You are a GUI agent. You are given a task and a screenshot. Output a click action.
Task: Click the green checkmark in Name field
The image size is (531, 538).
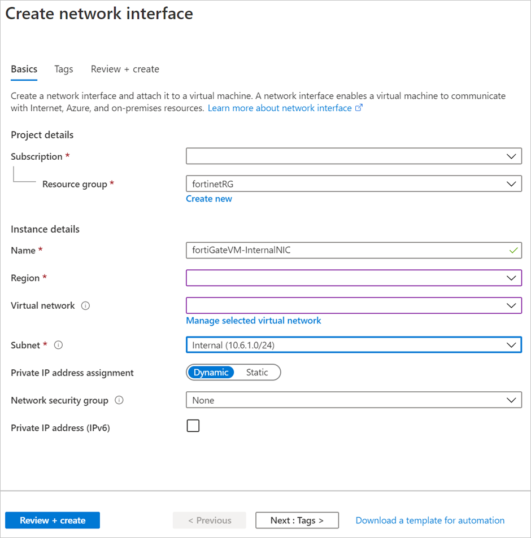point(513,251)
